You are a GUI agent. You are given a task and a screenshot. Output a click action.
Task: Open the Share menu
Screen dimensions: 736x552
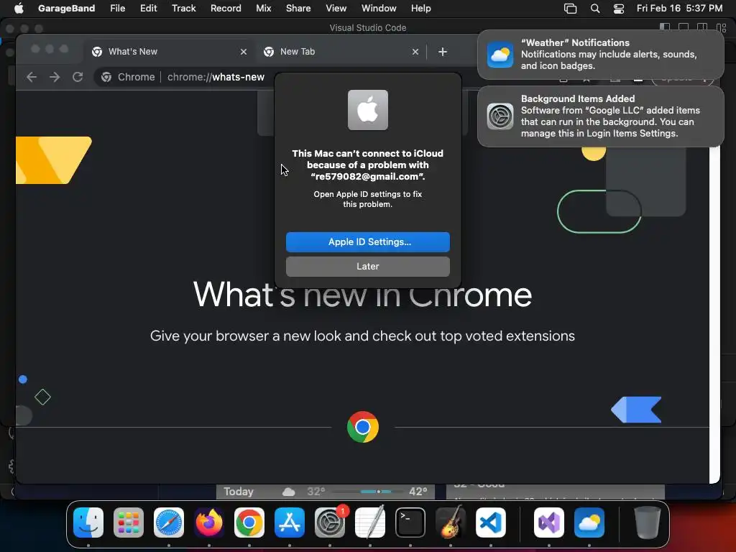pyautogui.click(x=298, y=9)
